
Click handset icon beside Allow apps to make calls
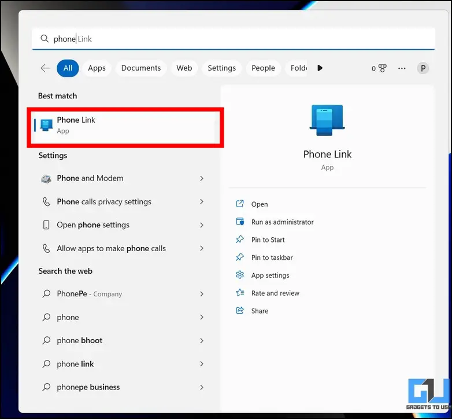[x=46, y=248]
